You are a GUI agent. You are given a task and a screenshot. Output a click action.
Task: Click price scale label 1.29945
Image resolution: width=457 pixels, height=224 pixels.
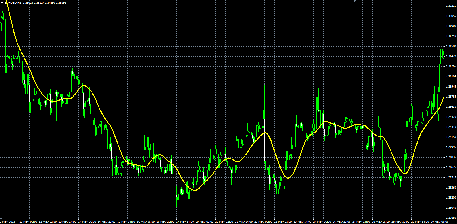[x=451, y=87]
